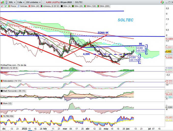The width and height of the screenshot is (173, 131).
Task: Click the jul label on date axis
Action: click(x=150, y=129)
